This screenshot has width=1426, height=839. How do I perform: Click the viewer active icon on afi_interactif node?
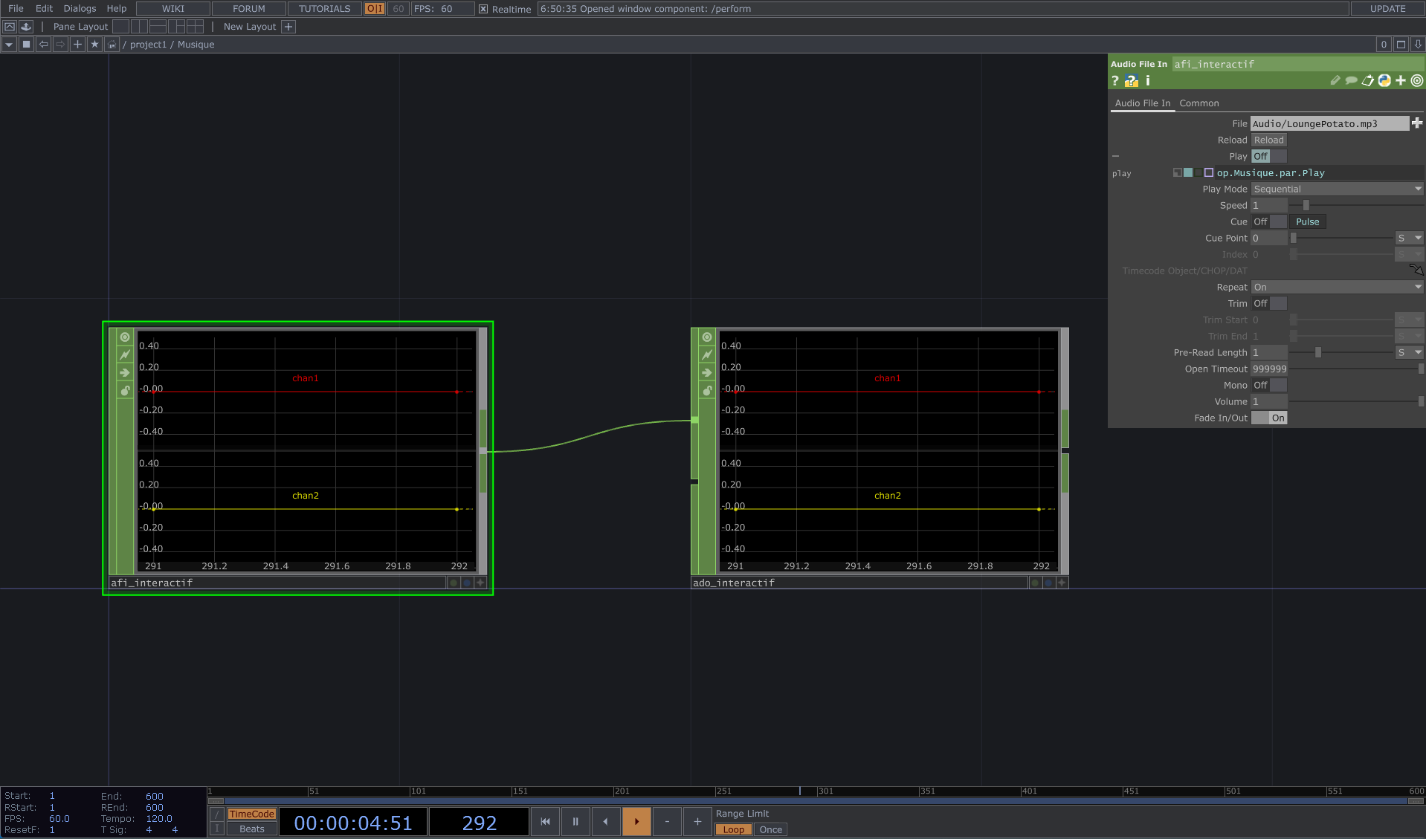pyautogui.click(x=125, y=337)
